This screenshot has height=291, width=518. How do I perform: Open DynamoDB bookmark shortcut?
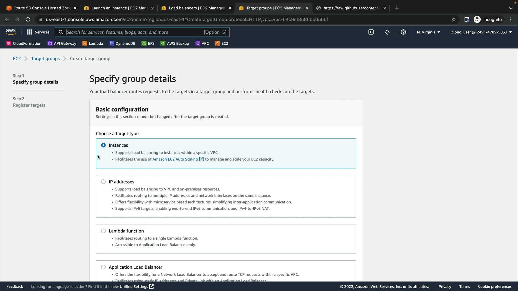(x=122, y=43)
